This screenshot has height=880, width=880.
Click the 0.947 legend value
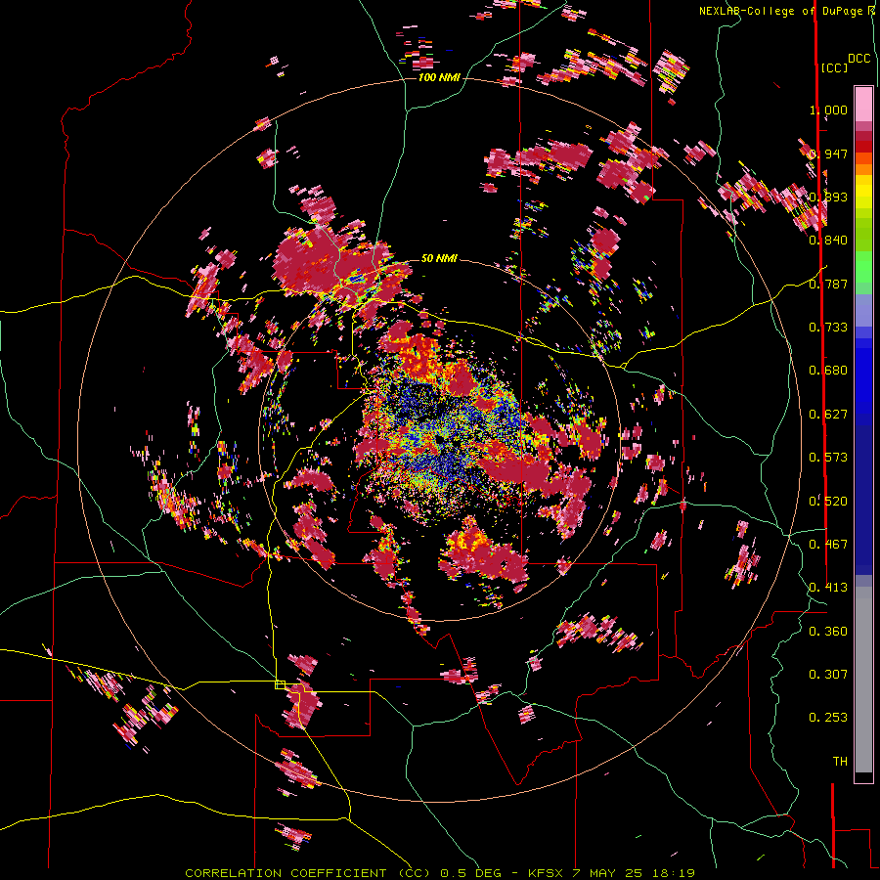828,154
